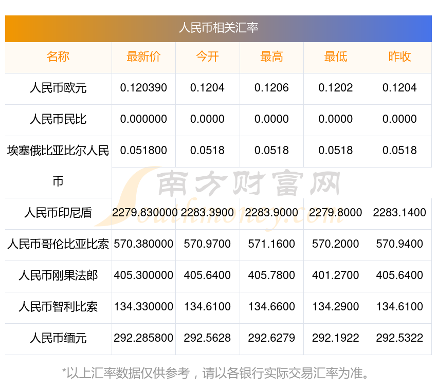Click the 人民币刚果法郎 row name

click(58, 275)
